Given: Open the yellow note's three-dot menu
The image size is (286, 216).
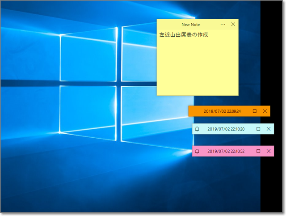Looking at the screenshot, I should coord(223,25).
